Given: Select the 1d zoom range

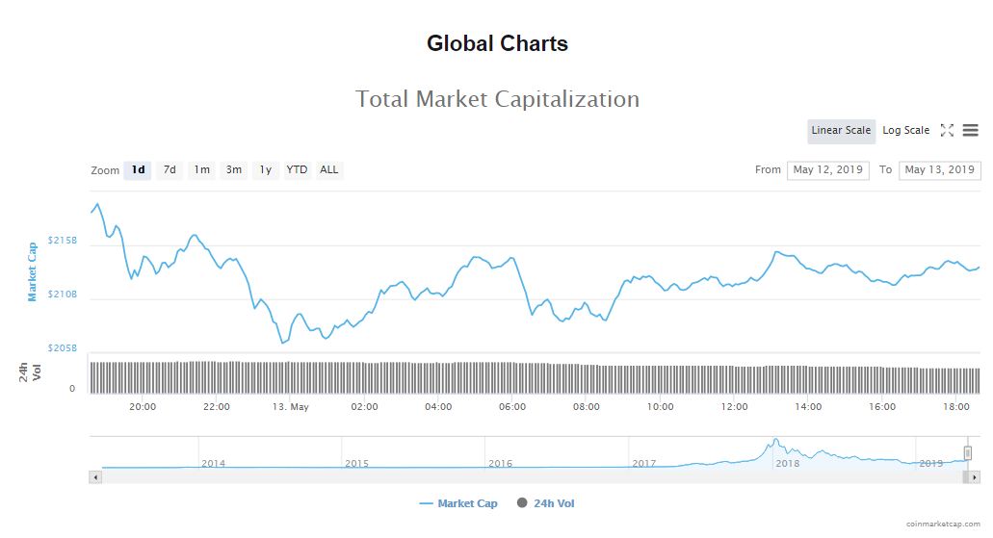Looking at the screenshot, I should point(138,170).
